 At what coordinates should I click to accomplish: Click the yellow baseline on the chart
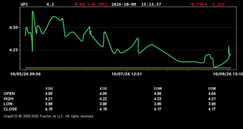coord(128,68)
